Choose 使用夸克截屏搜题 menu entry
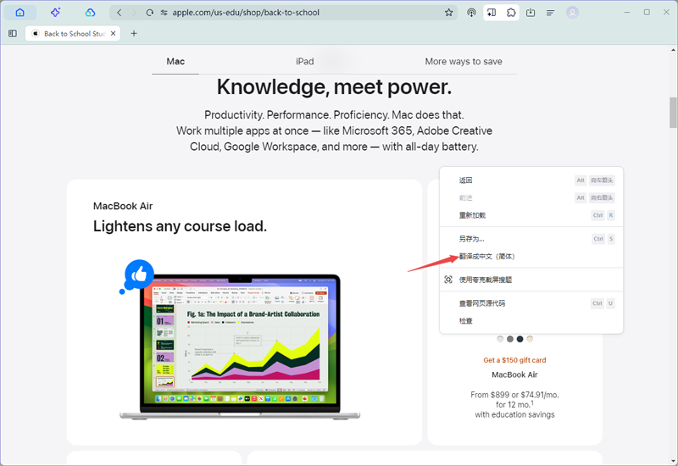The width and height of the screenshot is (678, 466). (531, 280)
